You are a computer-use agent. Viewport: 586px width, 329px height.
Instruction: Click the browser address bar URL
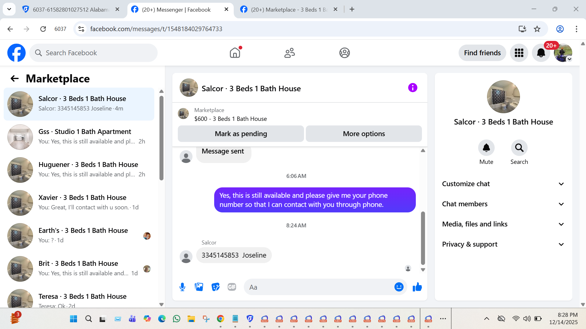click(x=156, y=29)
